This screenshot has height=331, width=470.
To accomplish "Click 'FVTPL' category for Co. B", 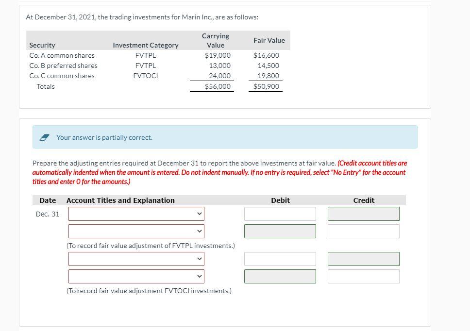I will 146,66.
